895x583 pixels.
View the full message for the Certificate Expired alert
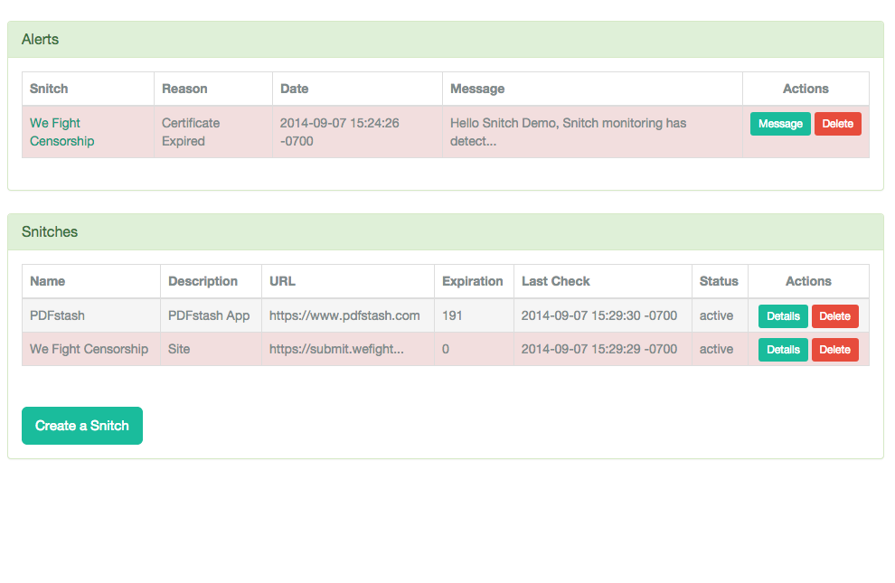click(x=779, y=124)
